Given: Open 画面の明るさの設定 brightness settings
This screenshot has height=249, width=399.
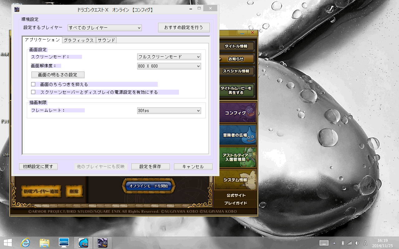Looking at the screenshot, I should tap(58, 75).
